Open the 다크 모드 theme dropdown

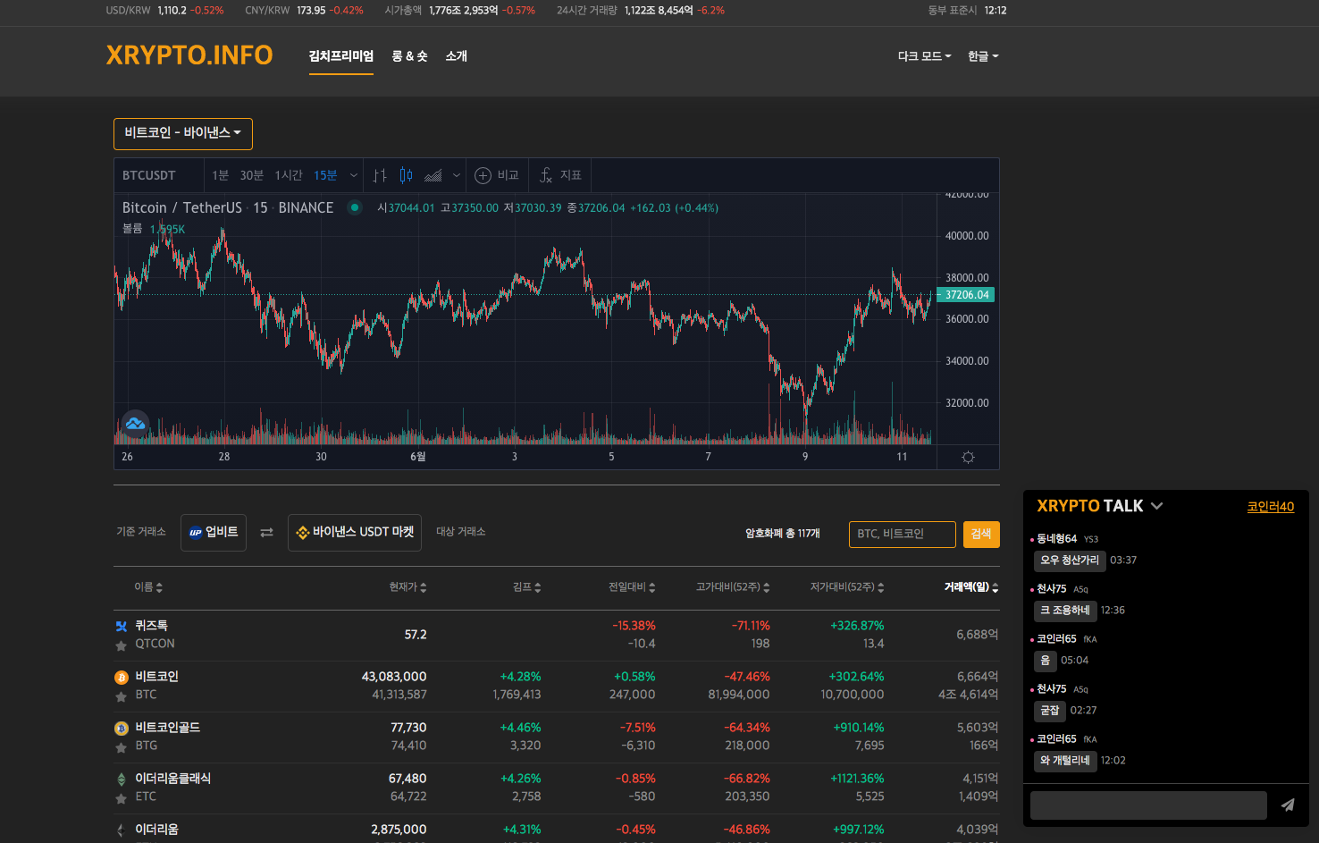coord(924,56)
